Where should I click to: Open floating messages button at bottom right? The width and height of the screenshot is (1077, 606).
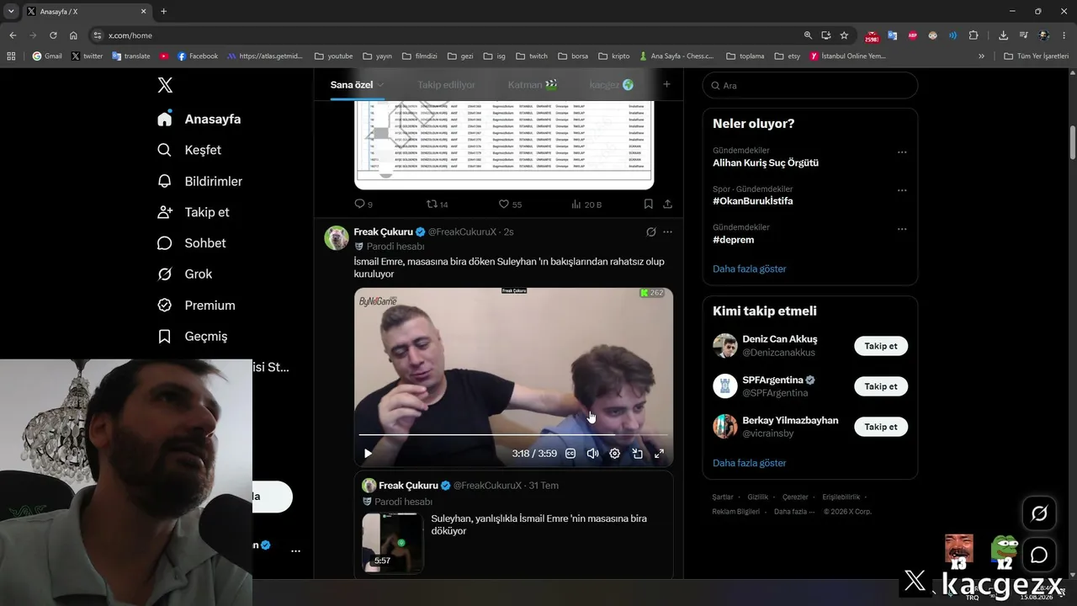(1039, 555)
